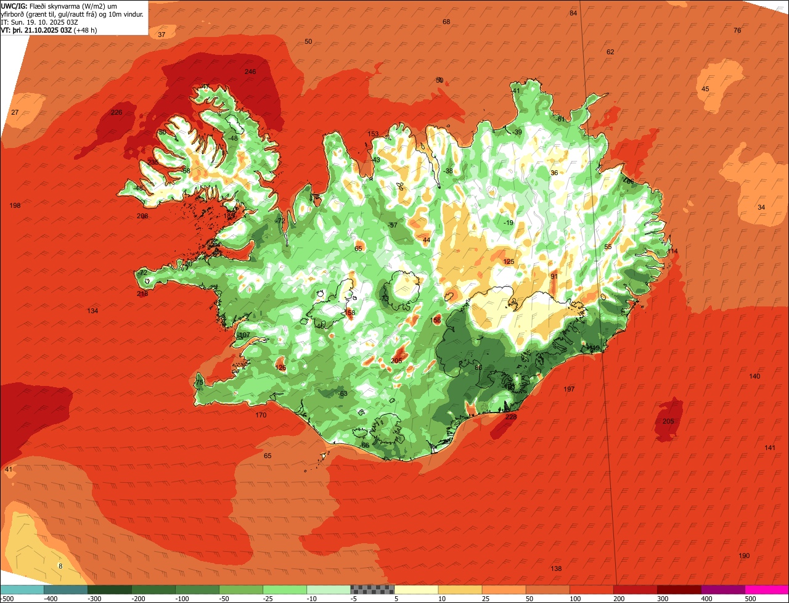The image size is (789, 603).
Task: Click the value 8 in the yellow patch
Action: pyautogui.click(x=60, y=565)
